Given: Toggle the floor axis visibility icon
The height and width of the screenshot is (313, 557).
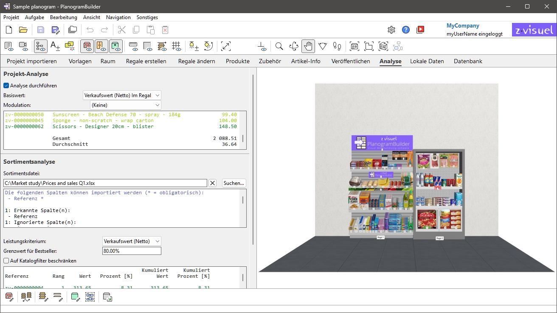Looking at the screenshot, I should tap(262, 46).
